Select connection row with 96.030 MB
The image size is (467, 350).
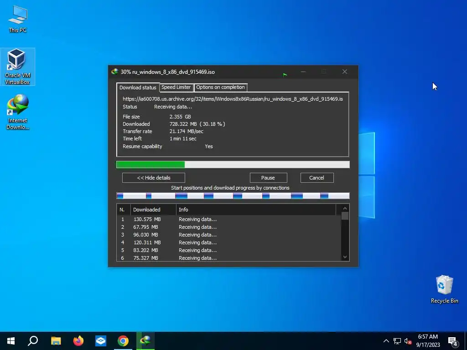[x=229, y=235]
